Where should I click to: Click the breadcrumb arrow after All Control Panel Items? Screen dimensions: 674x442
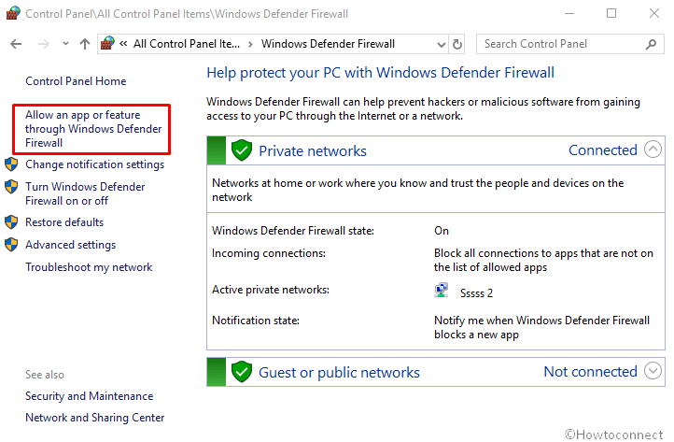[250, 44]
